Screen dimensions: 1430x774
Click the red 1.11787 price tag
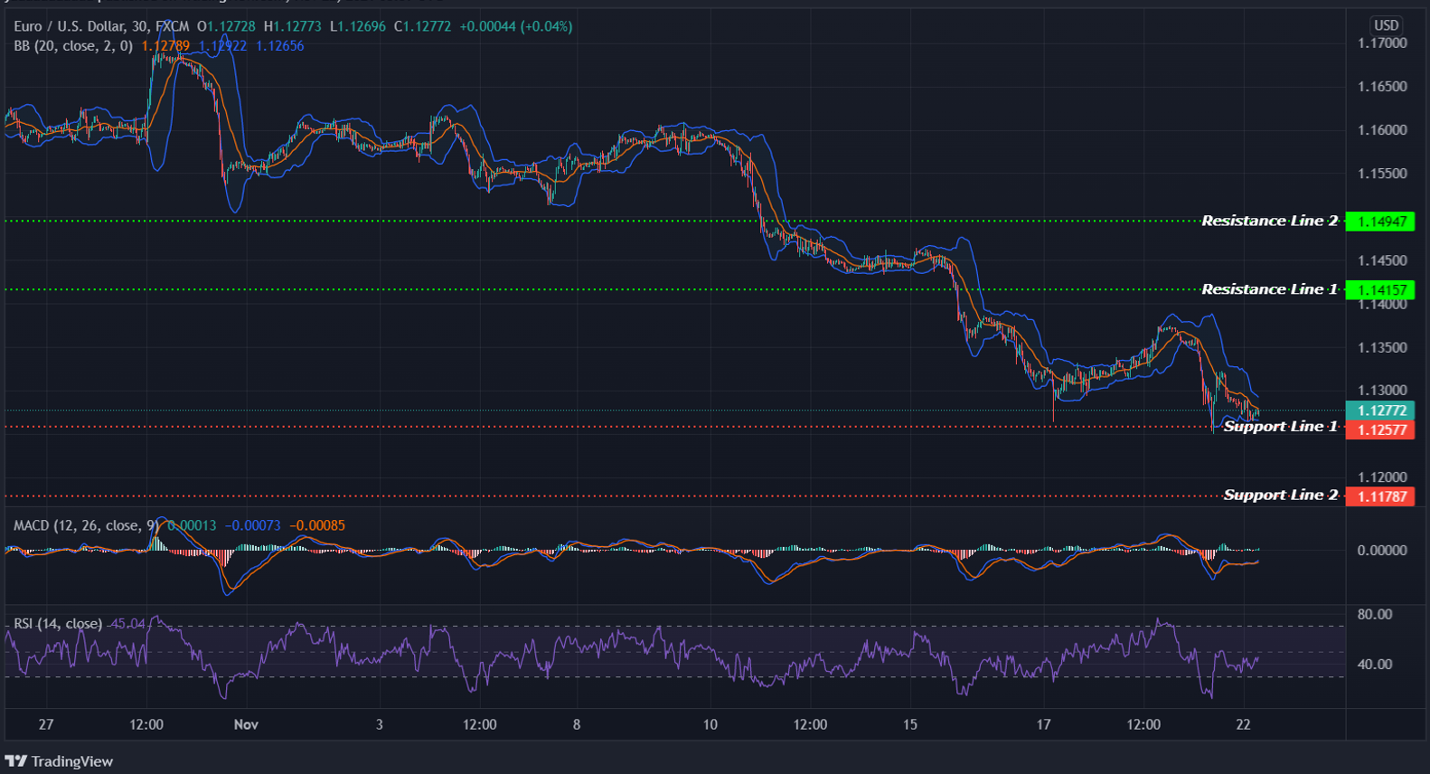1380,496
